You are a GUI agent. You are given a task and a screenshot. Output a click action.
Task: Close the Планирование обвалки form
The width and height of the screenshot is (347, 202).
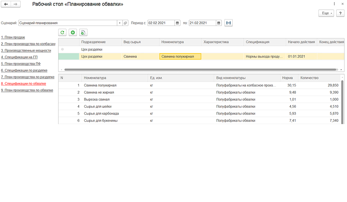[342, 4]
